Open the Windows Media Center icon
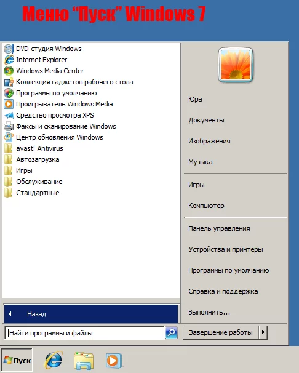Image resolution: width=299 pixels, height=373 pixels. (x=9, y=71)
